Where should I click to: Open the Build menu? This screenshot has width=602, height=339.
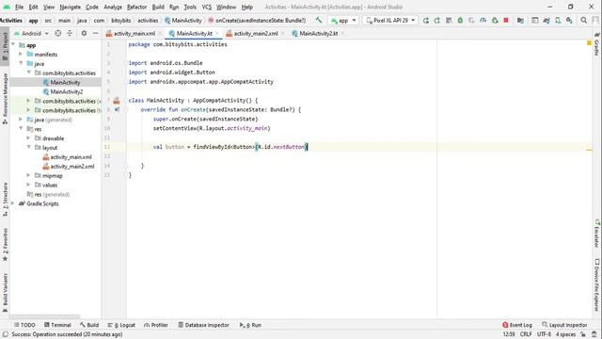point(158,7)
